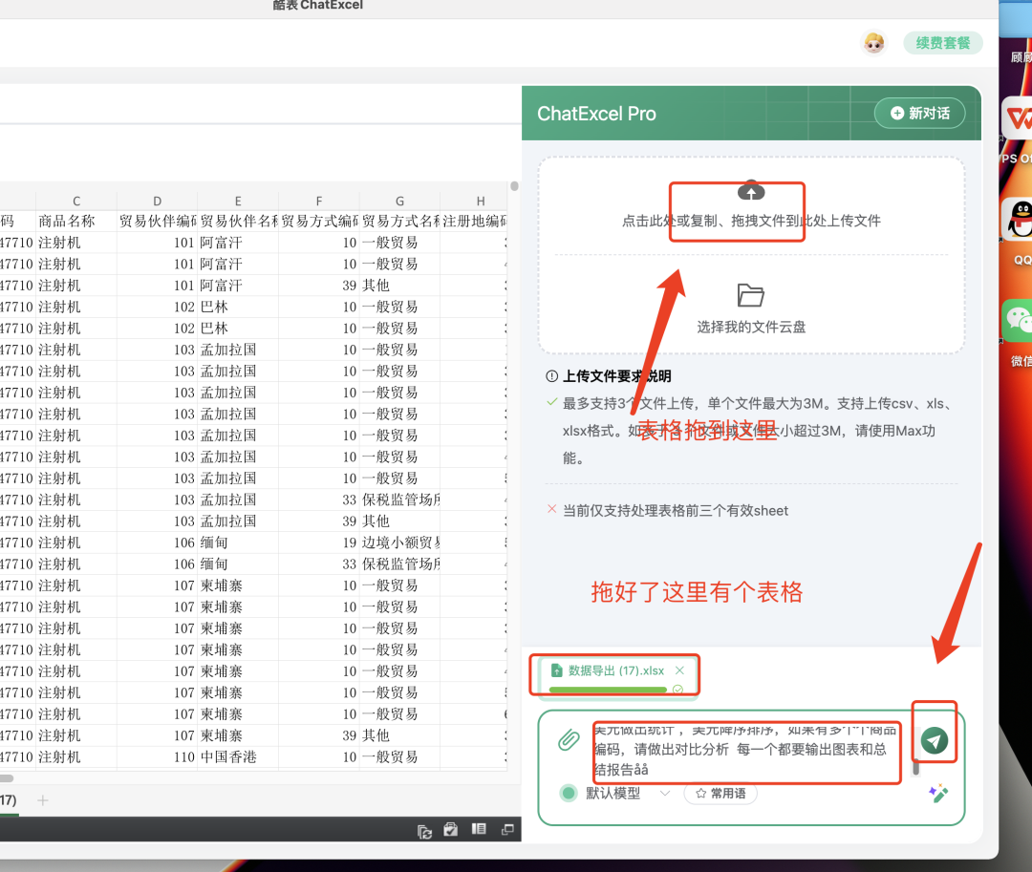Remove the 数据导出 (17).xlsx attachment
Image resolution: width=1032 pixels, height=872 pixels.
click(x=679, y=671)
